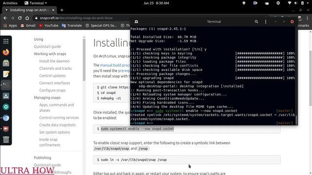Image resolution: width=312 pixels, height=175 pixels.
Task: Open the browser three-dot menu
Action: [x=308, y=18]
